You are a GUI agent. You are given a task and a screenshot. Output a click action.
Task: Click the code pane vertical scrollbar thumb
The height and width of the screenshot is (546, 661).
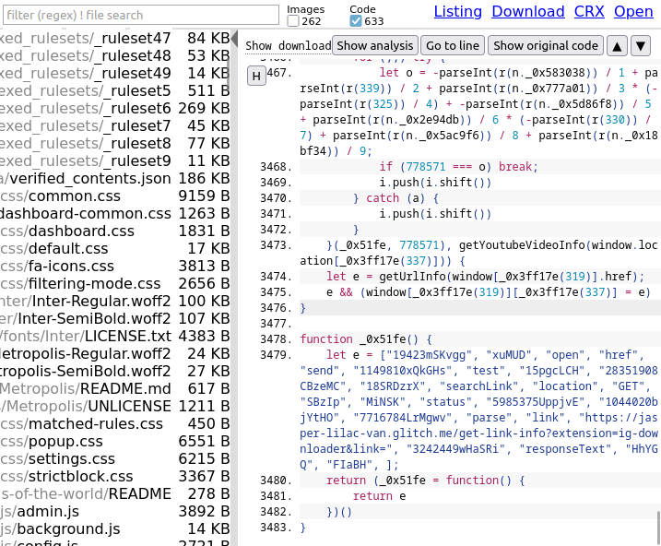pyautogui.click(x=658, y=528)
